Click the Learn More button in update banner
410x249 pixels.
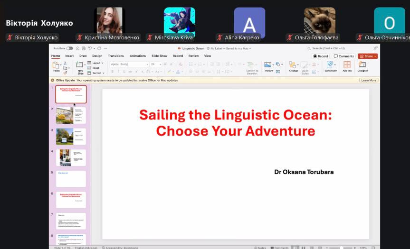point(368,81)
